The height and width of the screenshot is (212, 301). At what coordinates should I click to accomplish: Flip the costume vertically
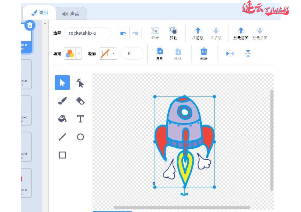coord(248,54)
